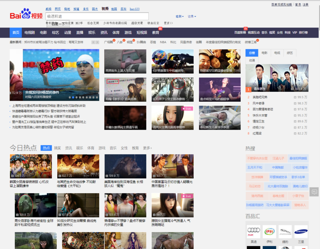This screenshot has height=249, width=320.
Task: Select the 电视 ranking tab
Action: [277, 53]
